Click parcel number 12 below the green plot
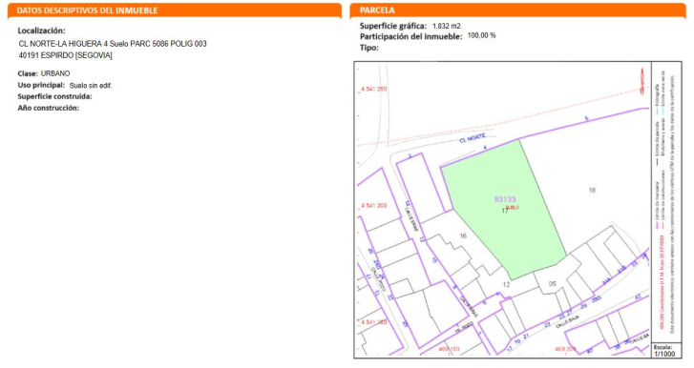This screenshot has width=694, height=368. click(506, 284)
